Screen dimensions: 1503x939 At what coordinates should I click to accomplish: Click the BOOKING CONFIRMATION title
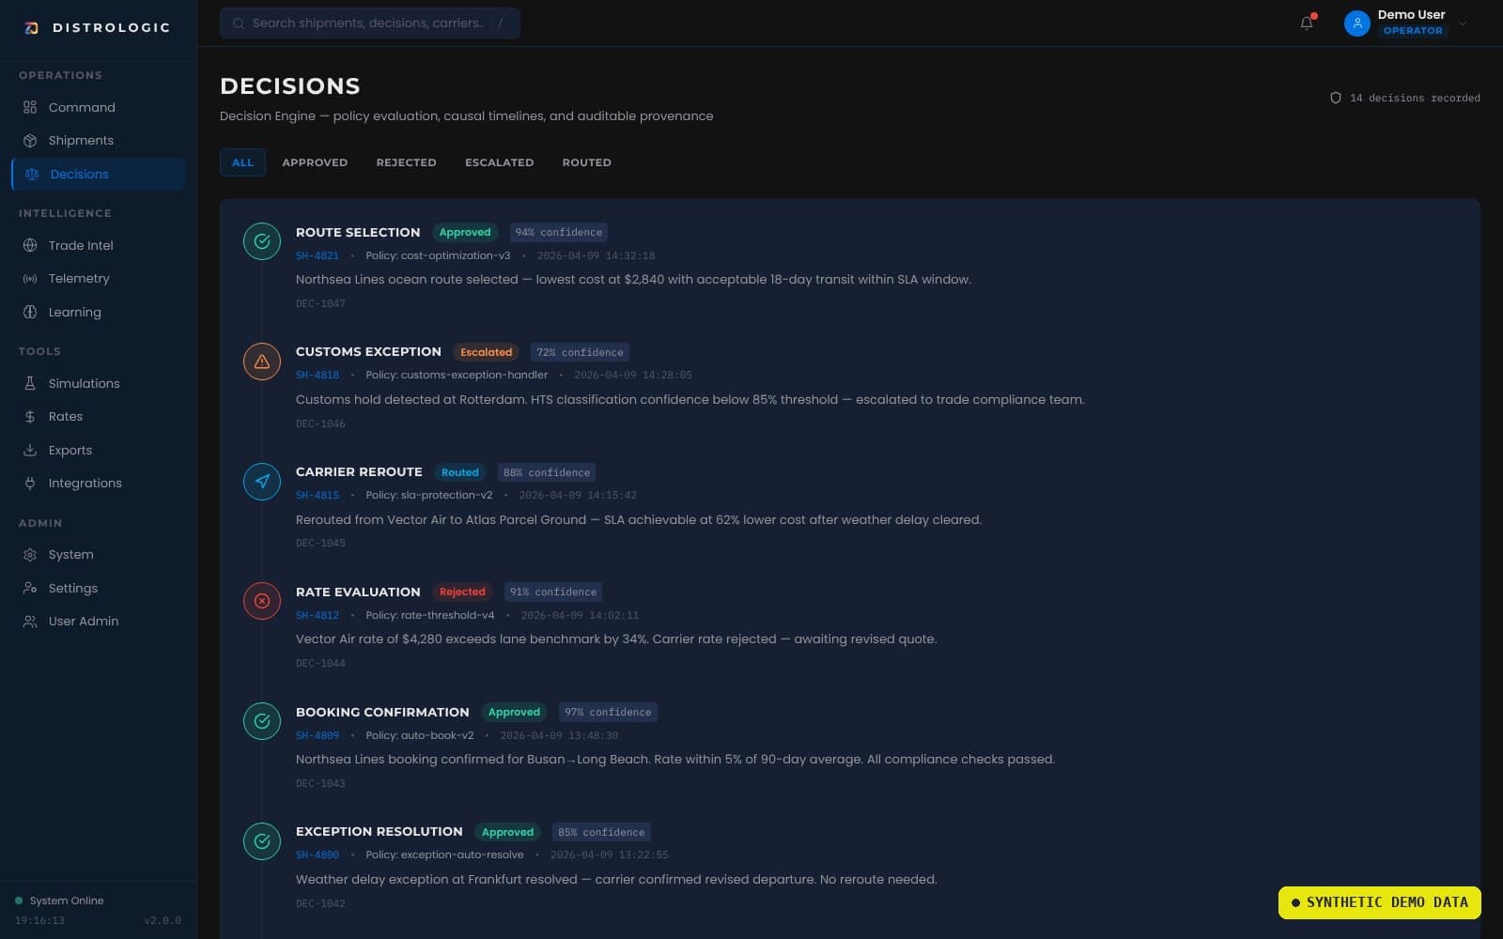(382, 712)
